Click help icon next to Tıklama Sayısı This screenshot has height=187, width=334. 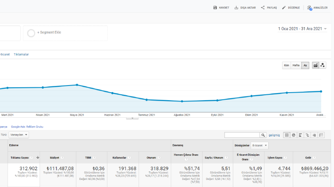point(32,158)
